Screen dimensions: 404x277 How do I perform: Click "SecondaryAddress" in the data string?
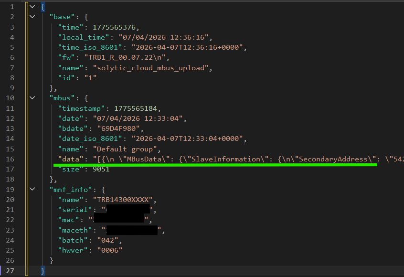[334, 159]
